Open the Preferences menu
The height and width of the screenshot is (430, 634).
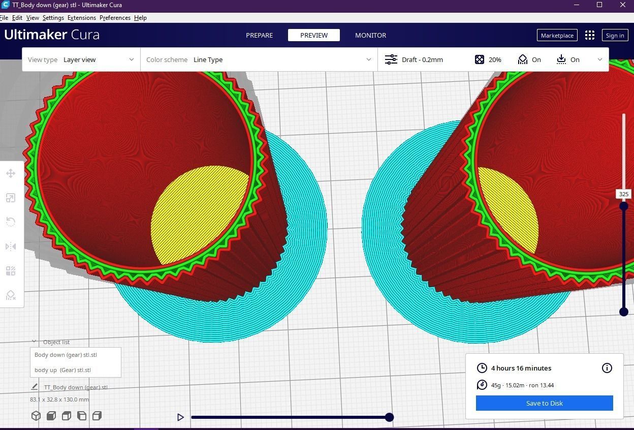[115, 18]
